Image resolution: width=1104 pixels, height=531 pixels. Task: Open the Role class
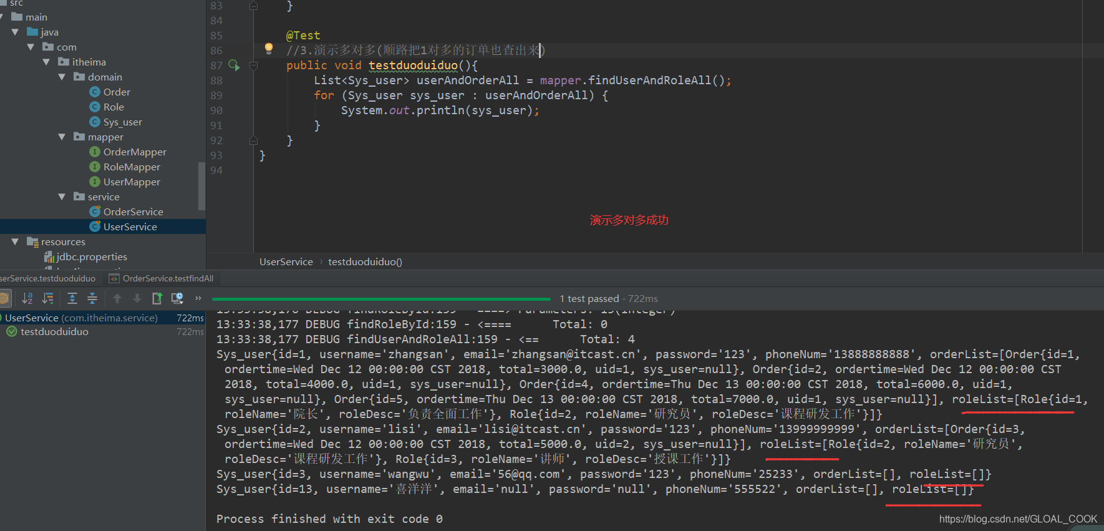click(114, 107)
